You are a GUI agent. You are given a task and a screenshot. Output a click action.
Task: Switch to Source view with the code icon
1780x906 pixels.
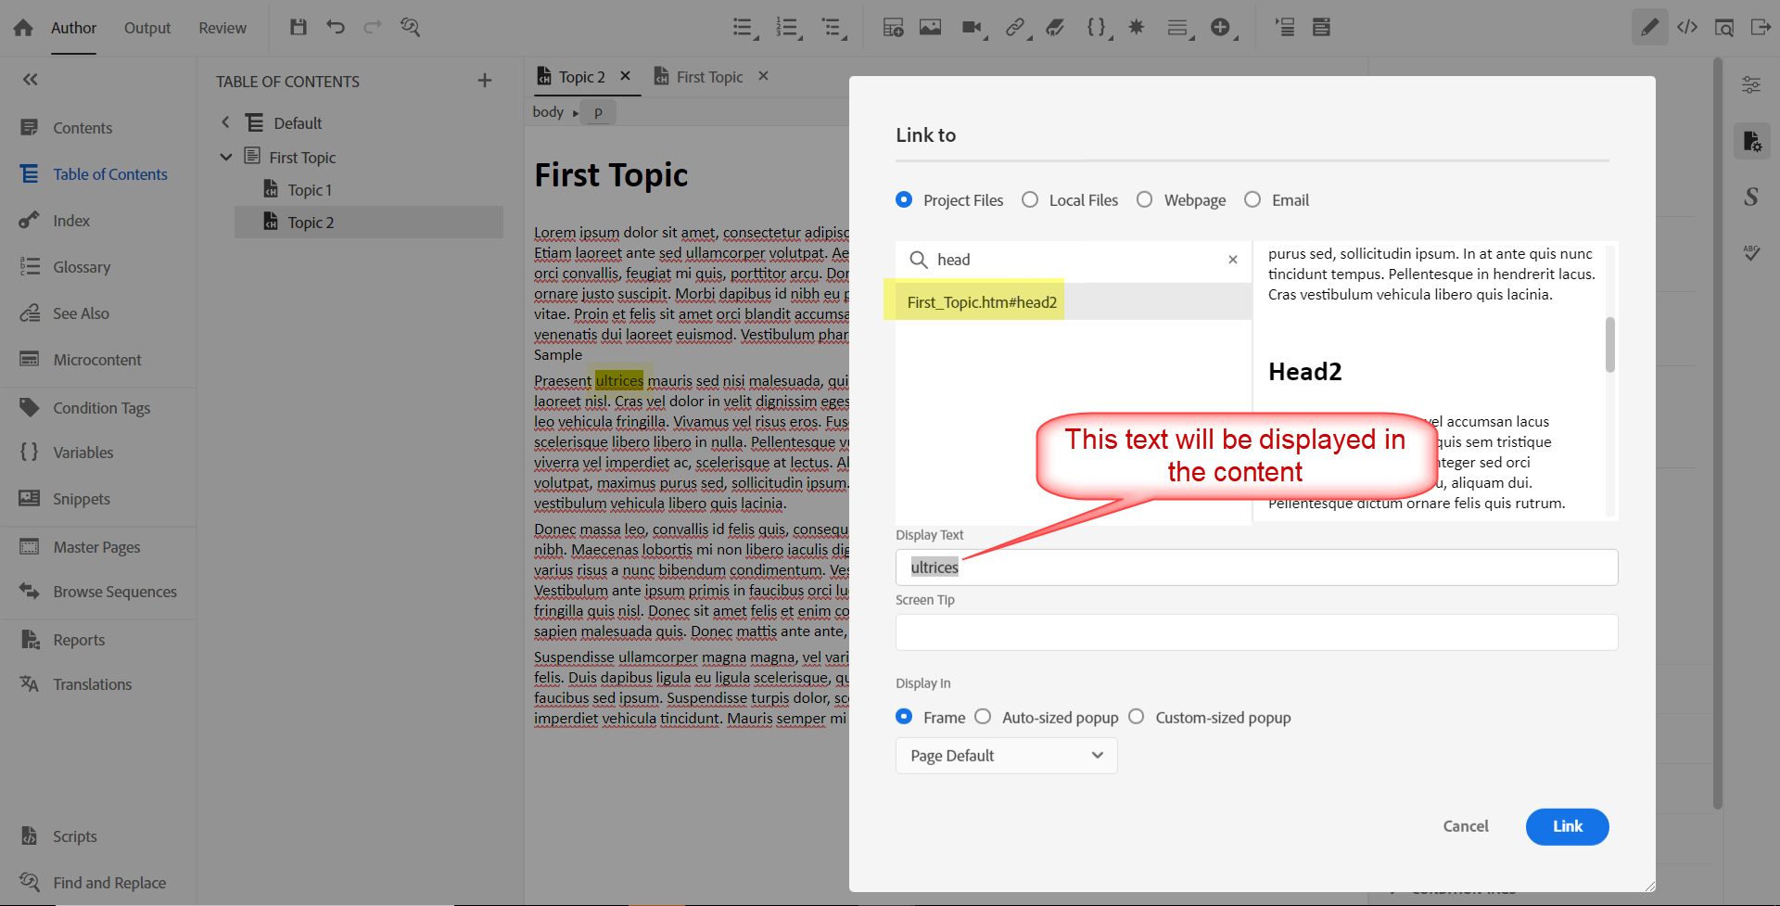pos(1687,27)
